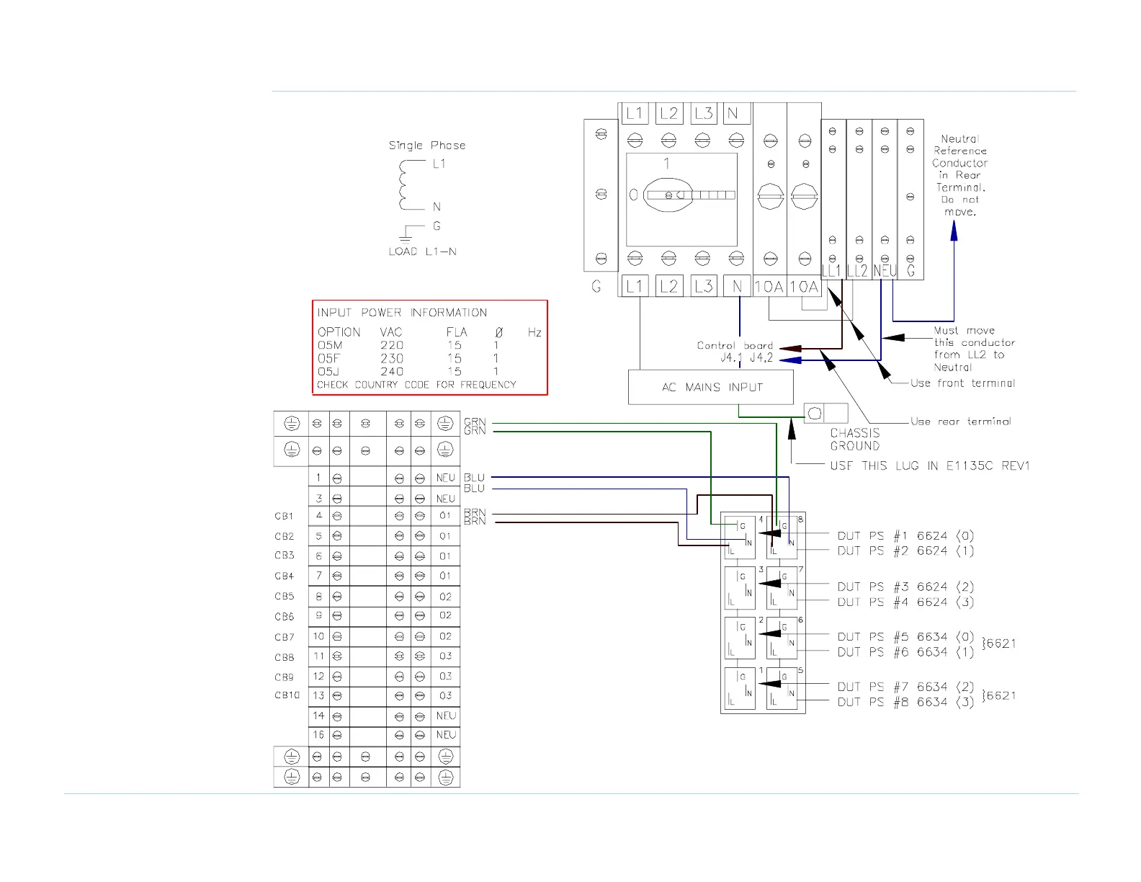
Task: Select option "05J" in power table
Action: [328, 371]
